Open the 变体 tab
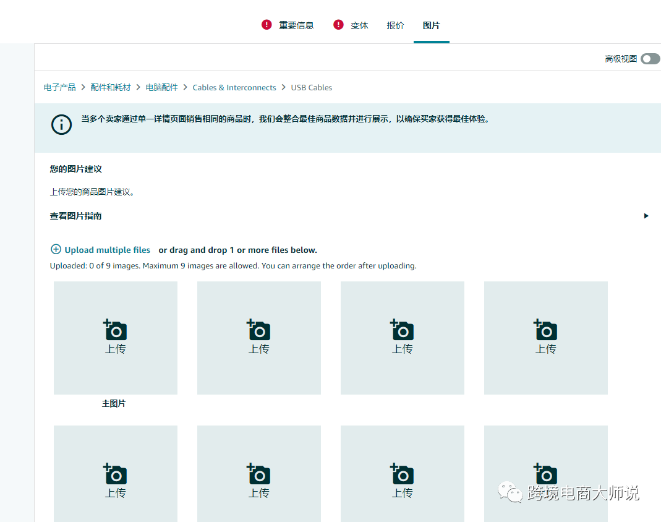The width and height of the screenshot is (661, 522). (360, 25)
